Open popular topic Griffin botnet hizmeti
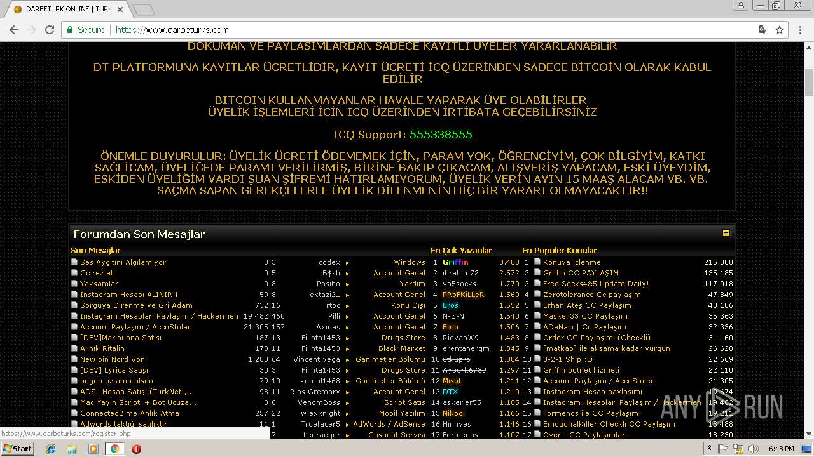Viewport: 814px width, 457px height. click(581, 370)
